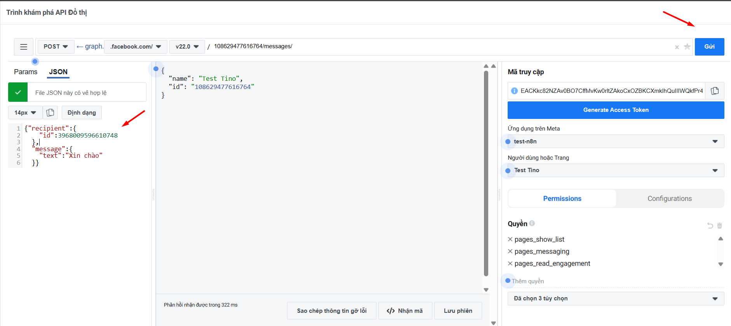Open the test-n8n Meta app dropdown

pos(616,141)
